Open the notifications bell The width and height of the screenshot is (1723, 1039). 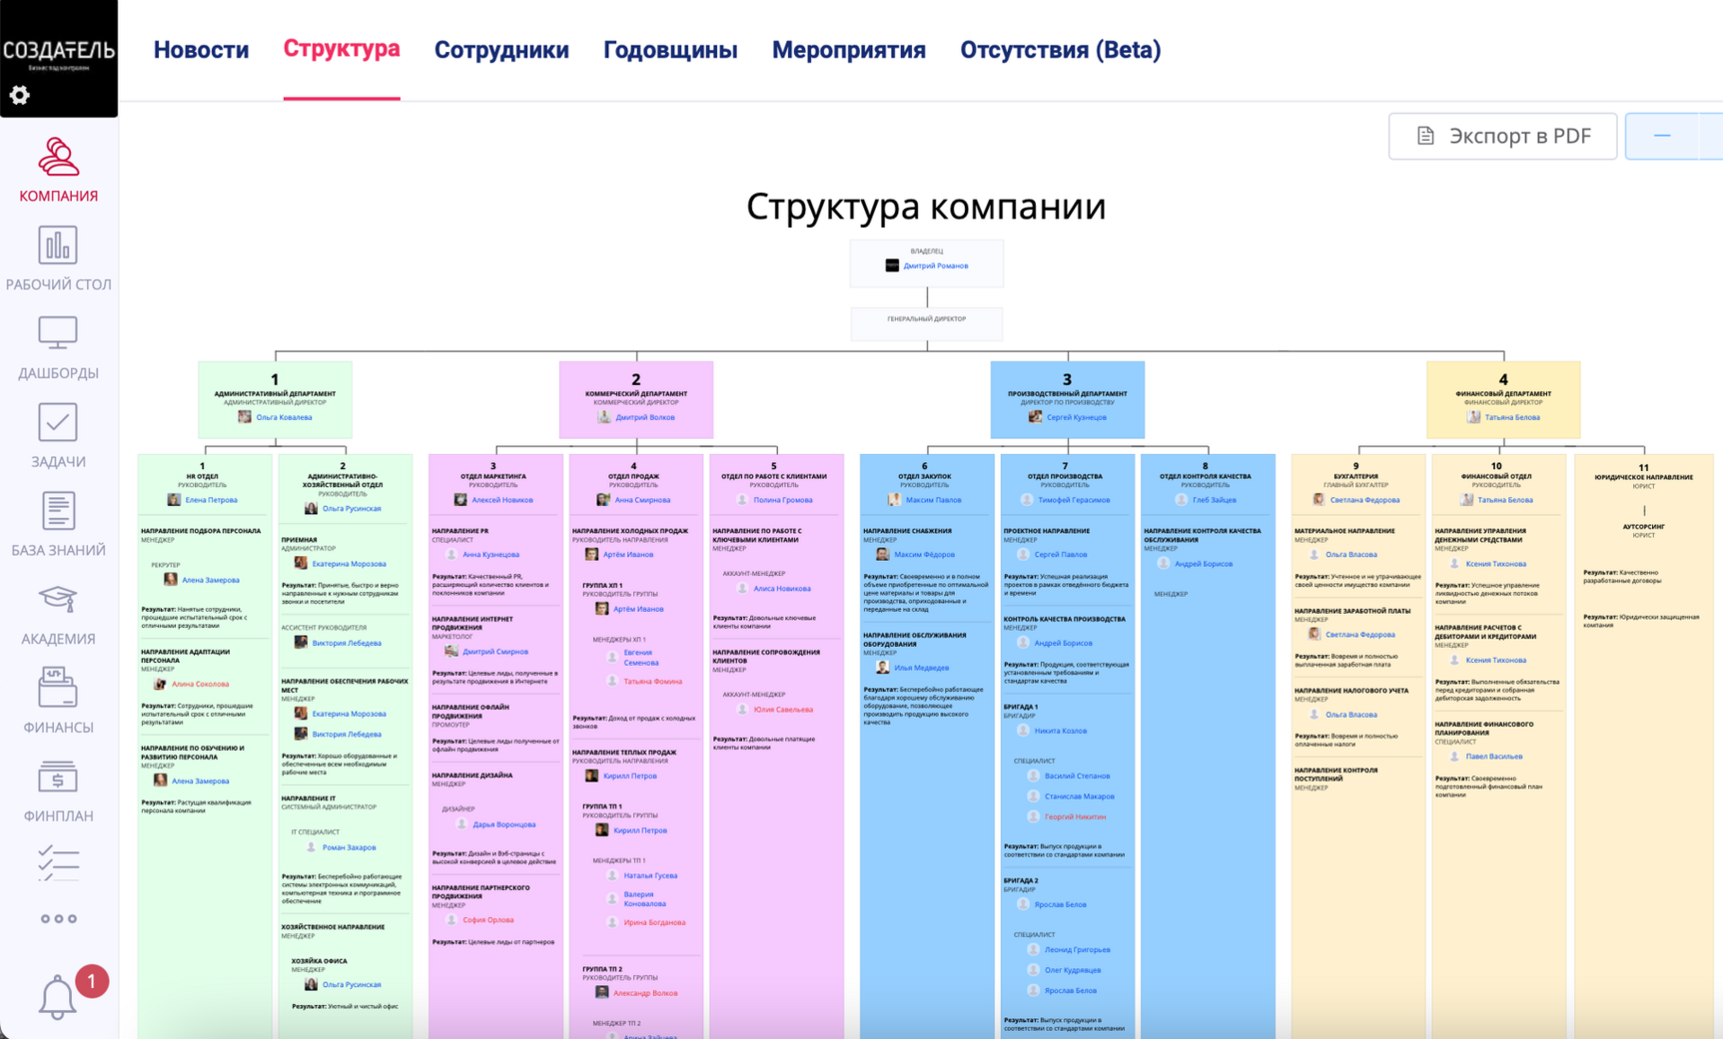tap(57, 996)
